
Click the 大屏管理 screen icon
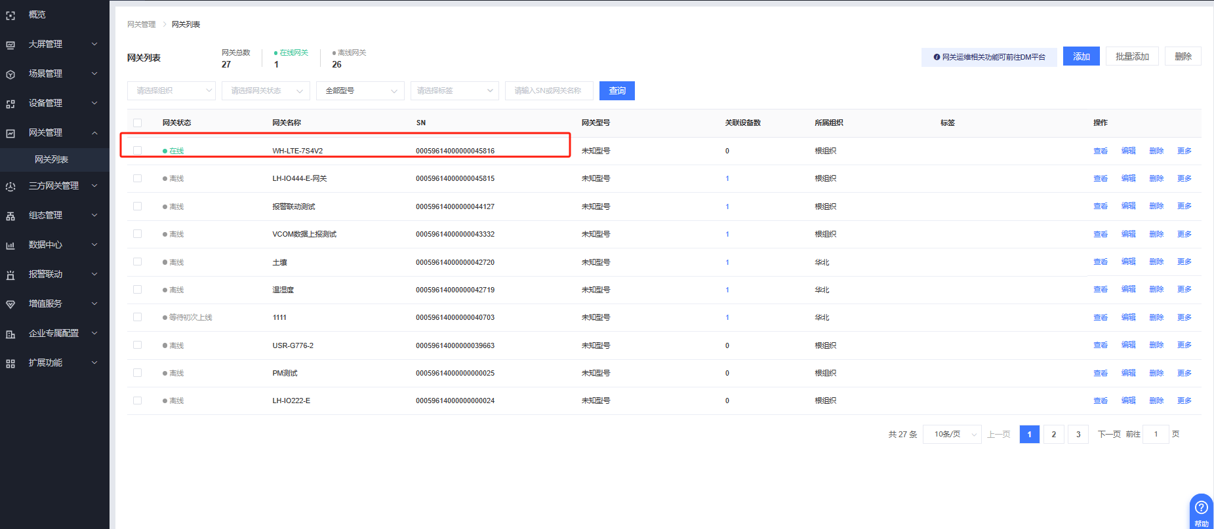click(x=10, y=45)
